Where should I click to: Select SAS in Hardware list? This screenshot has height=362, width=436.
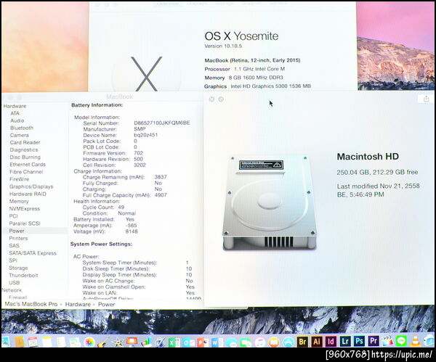pyautogui.click(x=14, y=246)
